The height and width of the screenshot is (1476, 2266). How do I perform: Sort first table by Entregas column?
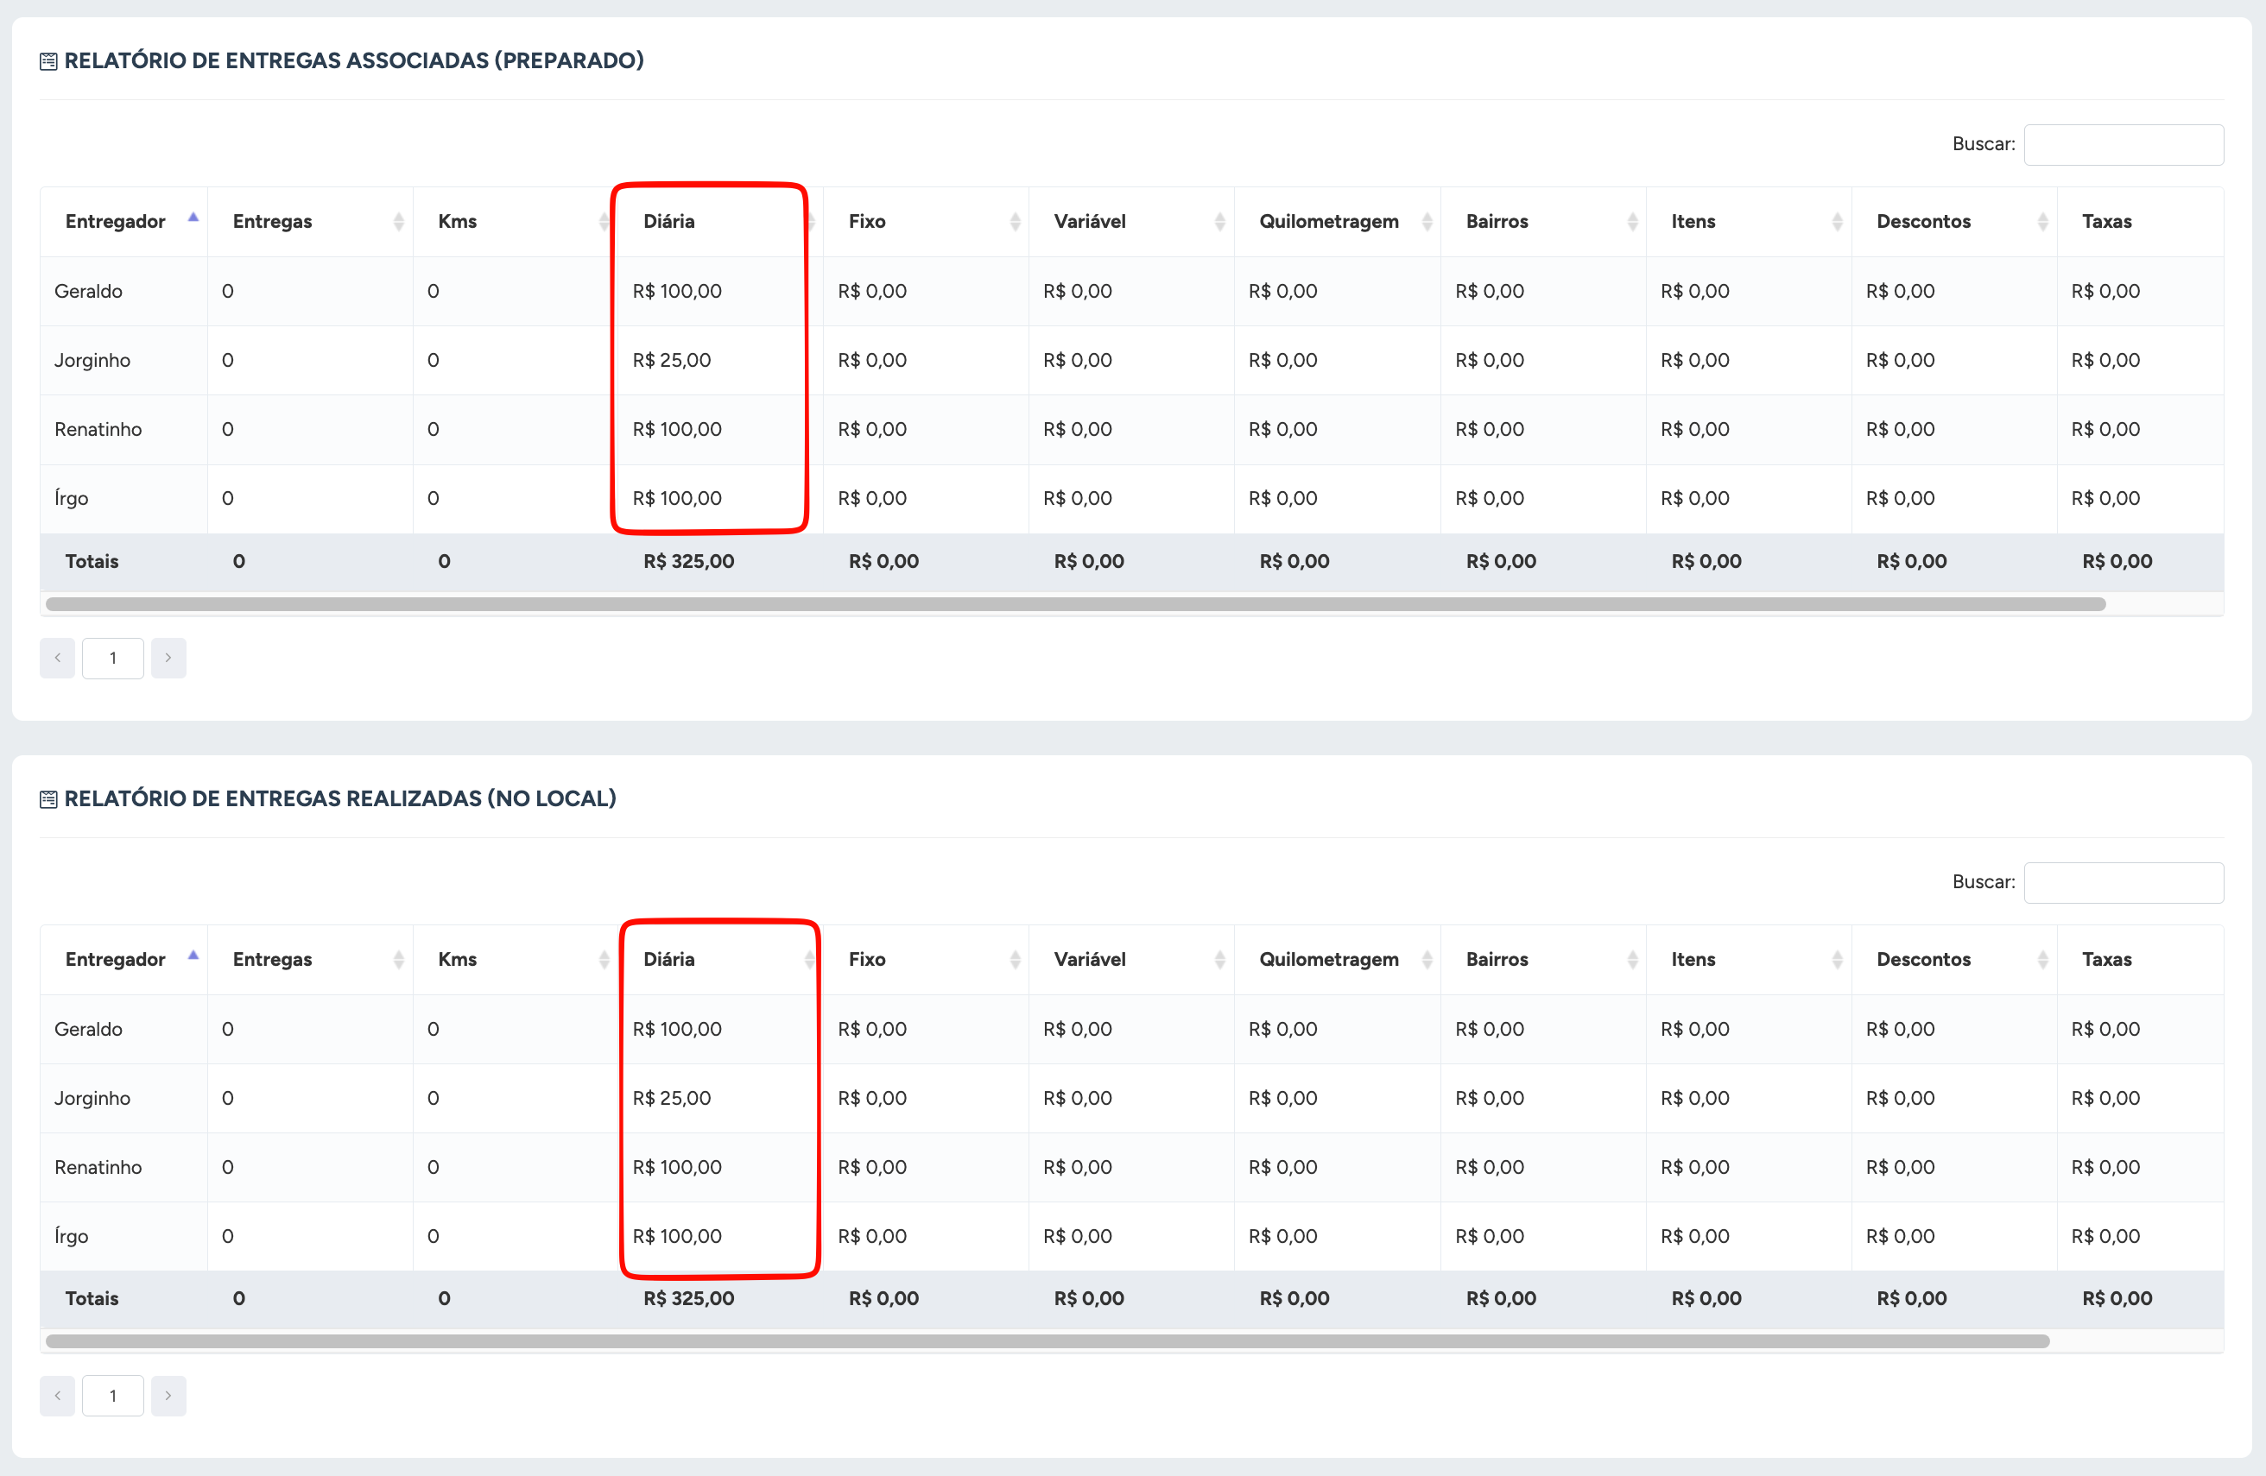pyautogui.click(x=272, y=221)
